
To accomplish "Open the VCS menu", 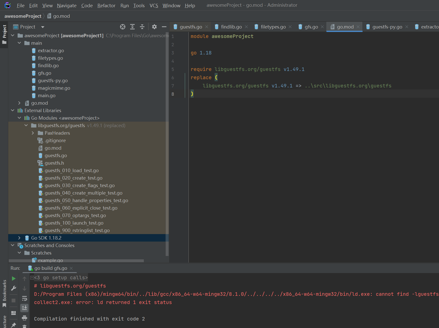I will (154, 5).
